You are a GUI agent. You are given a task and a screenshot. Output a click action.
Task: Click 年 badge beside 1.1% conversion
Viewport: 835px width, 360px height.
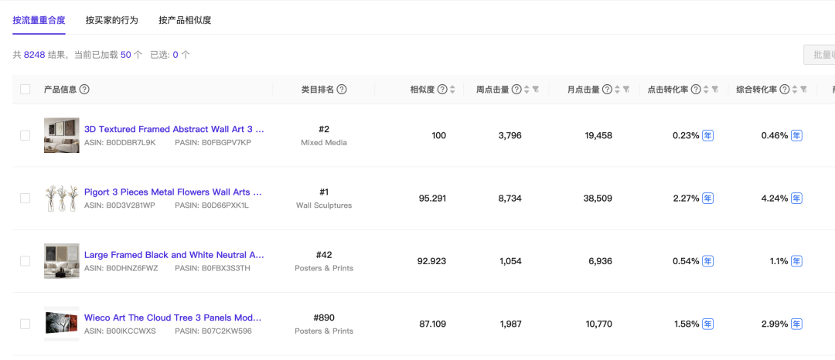click(796, 261)
